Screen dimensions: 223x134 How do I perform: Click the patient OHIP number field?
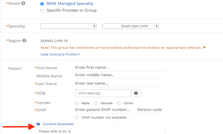coord(104,110)
